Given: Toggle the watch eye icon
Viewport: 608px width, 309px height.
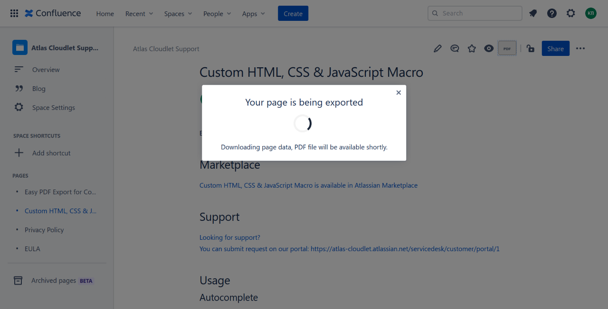Looking at the screenshot, I should [x=489, y=48].
